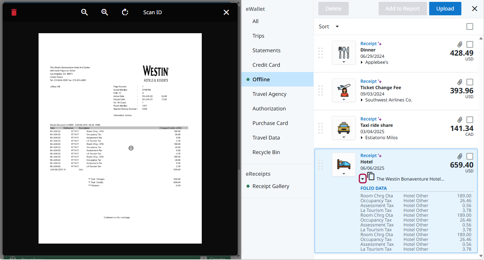The height and width of the screenshot is (260, 484).
Task: Click the info icon overlaying the scanned invoice
Action: [x=131, y=148]
